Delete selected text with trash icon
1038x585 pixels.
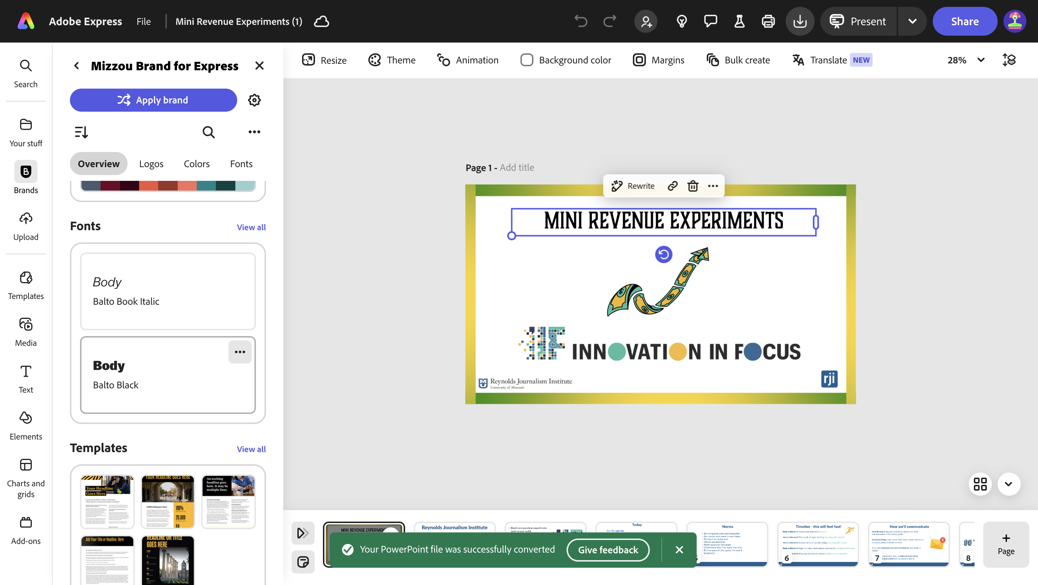tap(693, 186)
